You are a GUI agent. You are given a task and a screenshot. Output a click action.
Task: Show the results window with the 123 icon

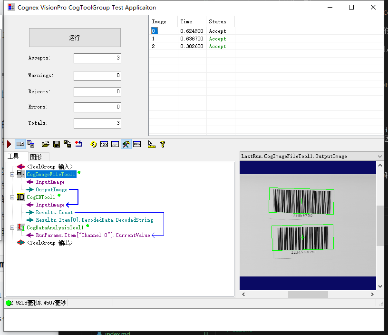point(104,144)
